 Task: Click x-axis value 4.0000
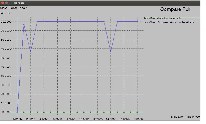[44, 119]
